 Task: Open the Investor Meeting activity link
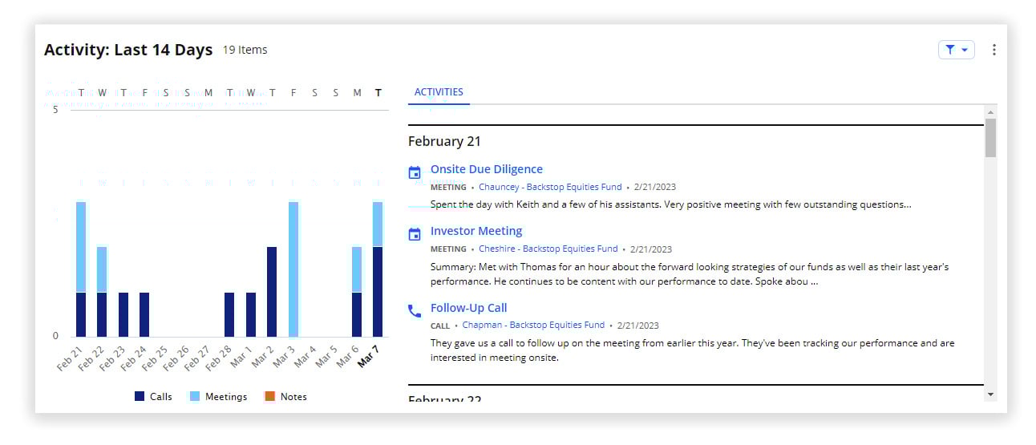click(476, 231)
